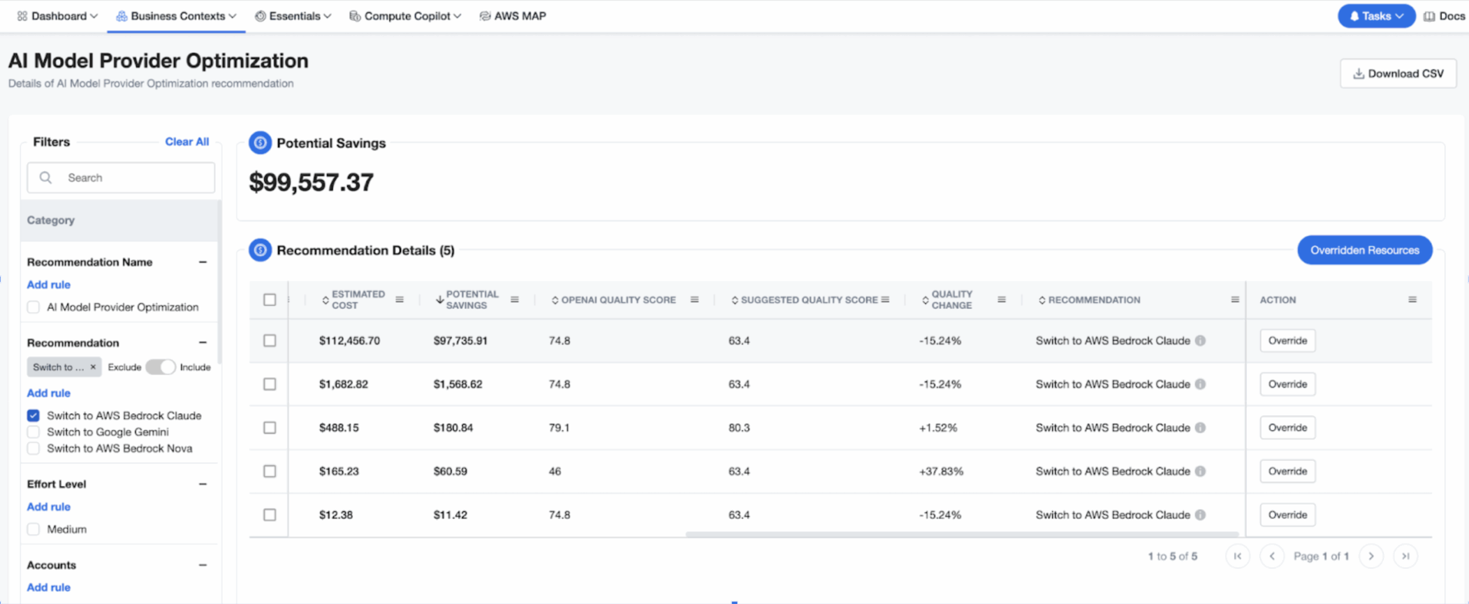Select all rows with header checkbox
The height and width of the screenshot is (604, 1469).
pos(270,299)
